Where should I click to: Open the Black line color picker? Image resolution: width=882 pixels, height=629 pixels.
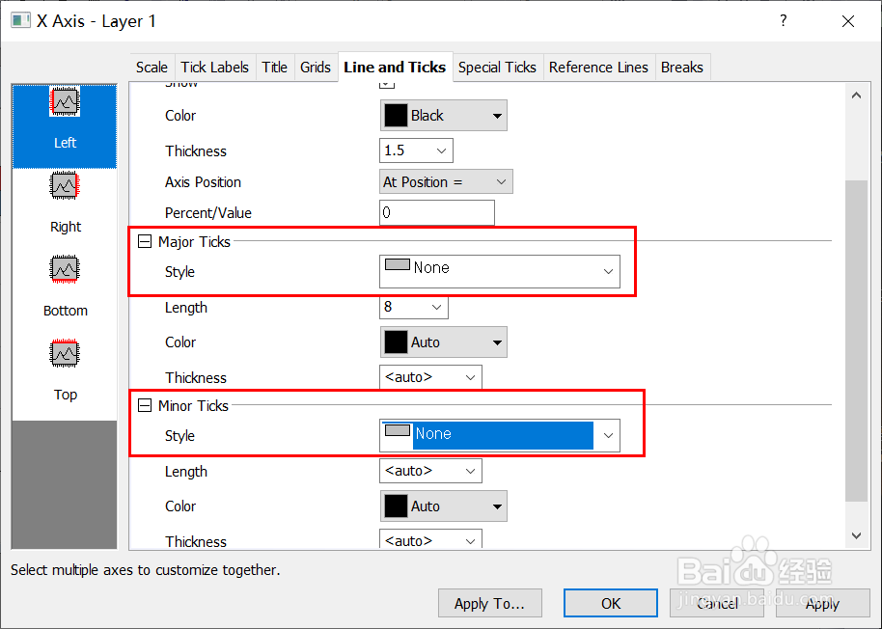coord(444,116)
